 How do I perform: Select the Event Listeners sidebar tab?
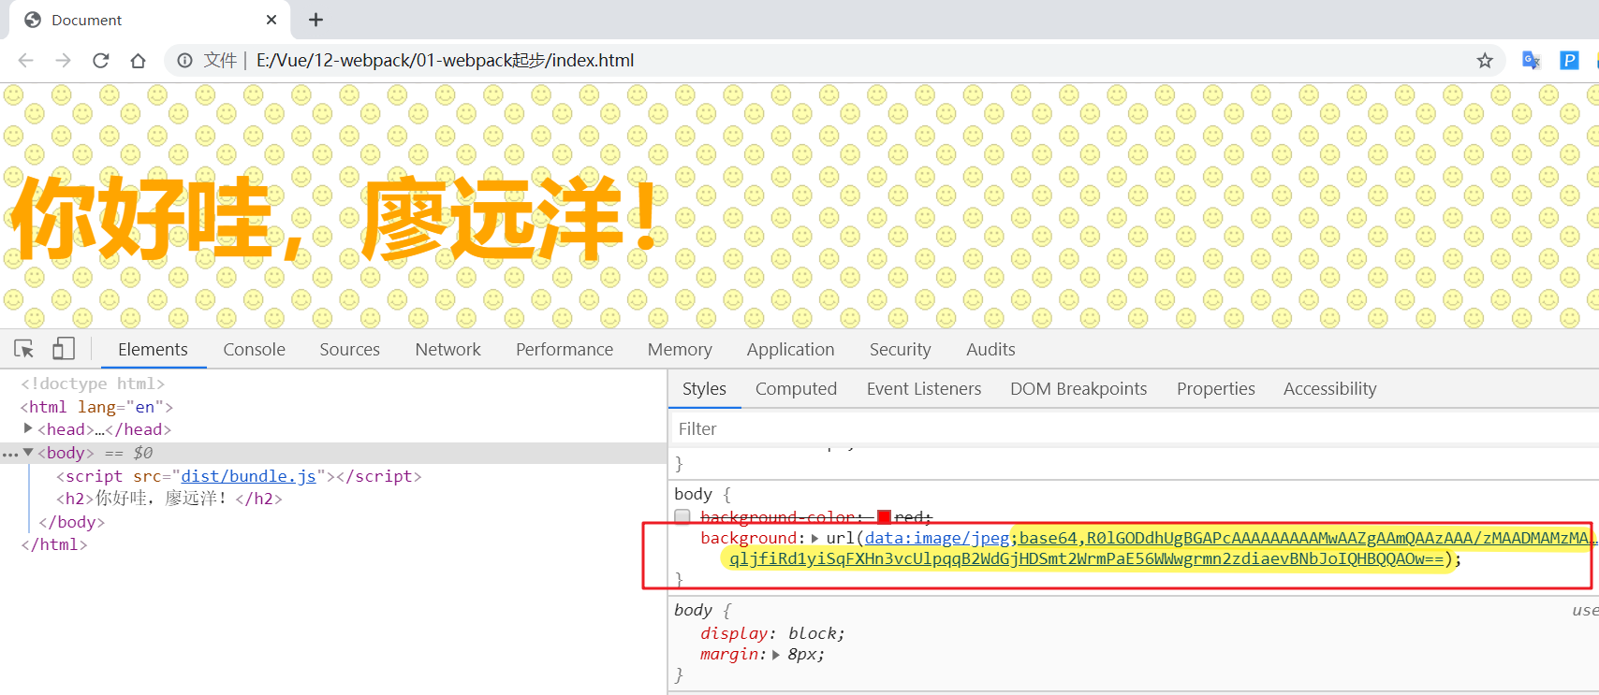[x=924, y=388]
